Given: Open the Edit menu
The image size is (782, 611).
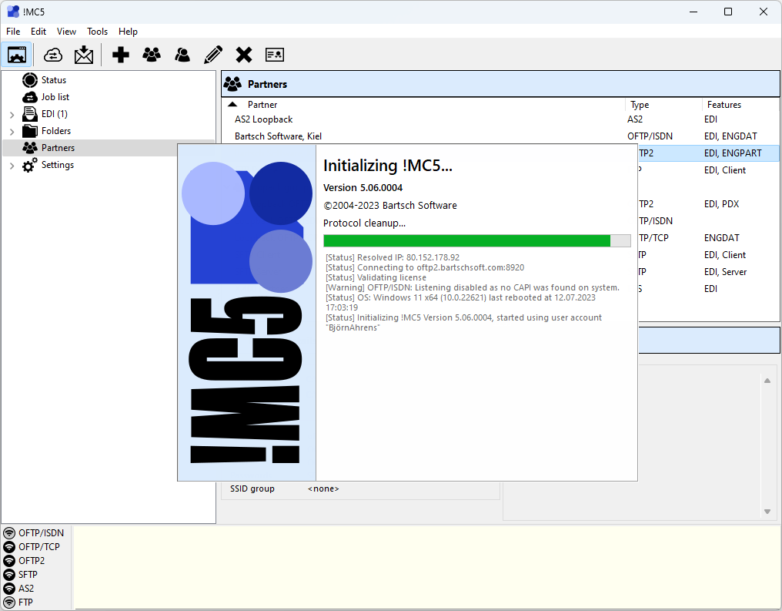Looking at the screenshot, I should 38,32.
